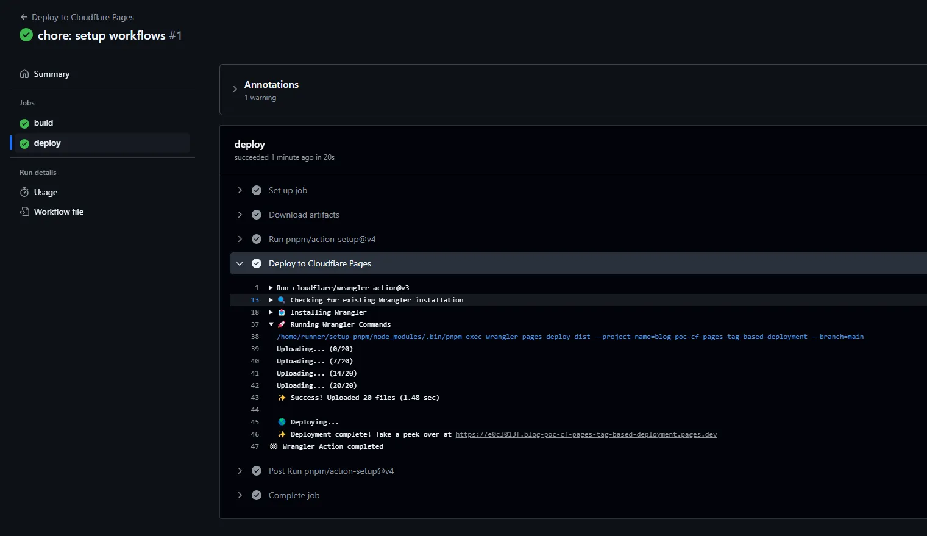The image size is (927, 536).
Task: Click the green check icon for the deploy job
Action: coord(24,143)
